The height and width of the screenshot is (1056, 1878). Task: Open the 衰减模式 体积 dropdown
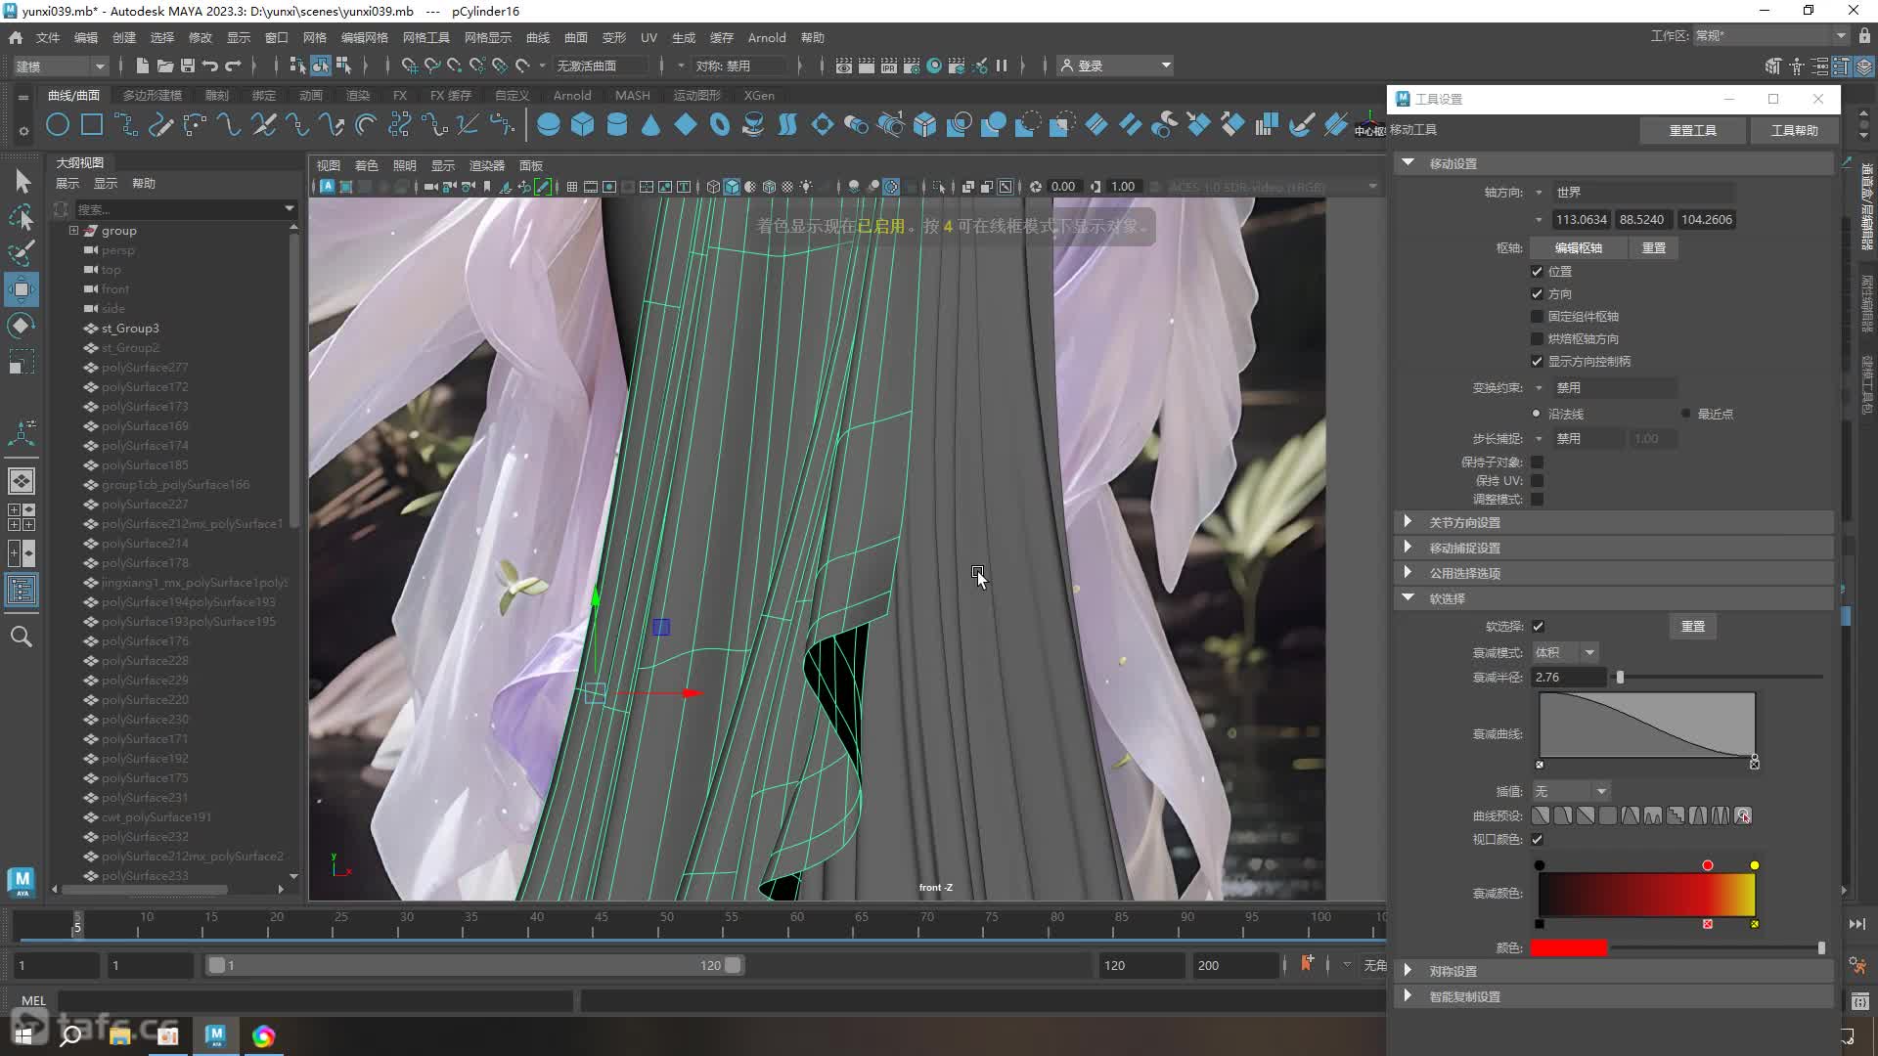tap(1565, 652)
